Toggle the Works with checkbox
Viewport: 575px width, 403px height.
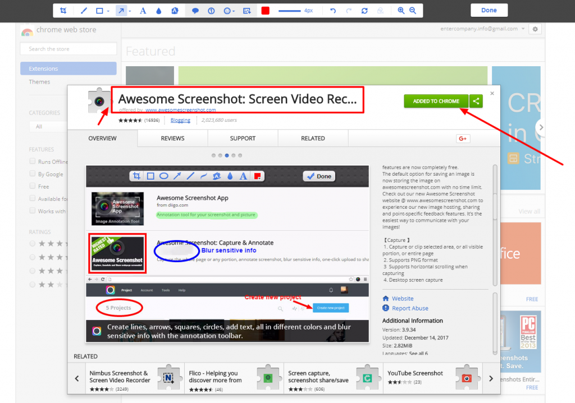click(33, 211)
